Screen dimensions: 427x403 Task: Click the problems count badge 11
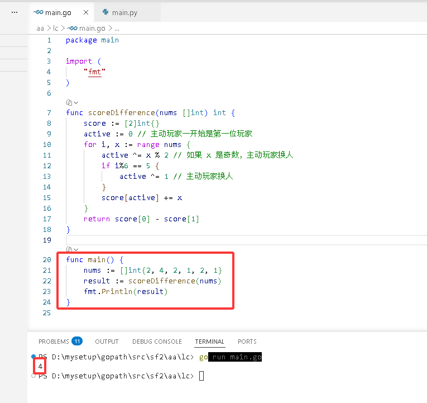click(77, 341)
